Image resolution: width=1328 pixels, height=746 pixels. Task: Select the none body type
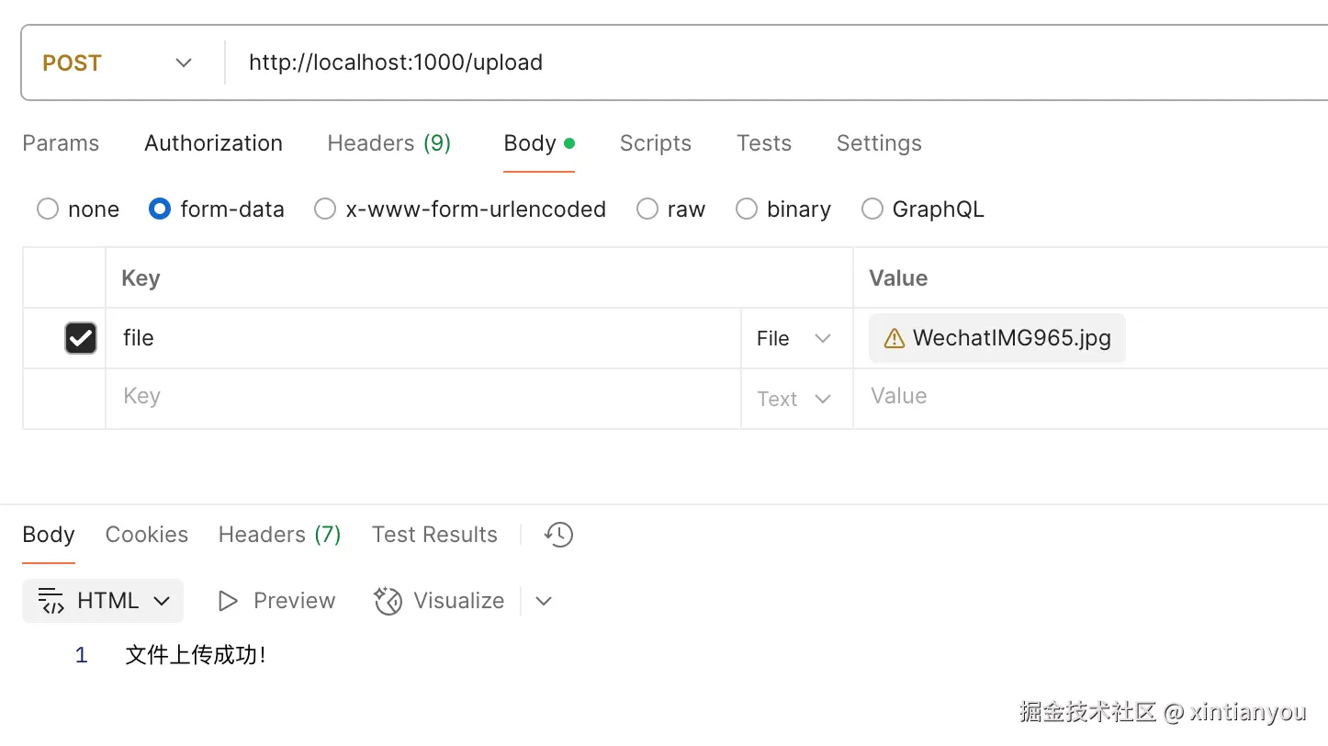(x=48, y=209)
